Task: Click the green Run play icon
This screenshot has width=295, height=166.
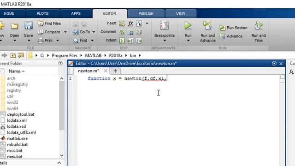Action: point(188,25)
